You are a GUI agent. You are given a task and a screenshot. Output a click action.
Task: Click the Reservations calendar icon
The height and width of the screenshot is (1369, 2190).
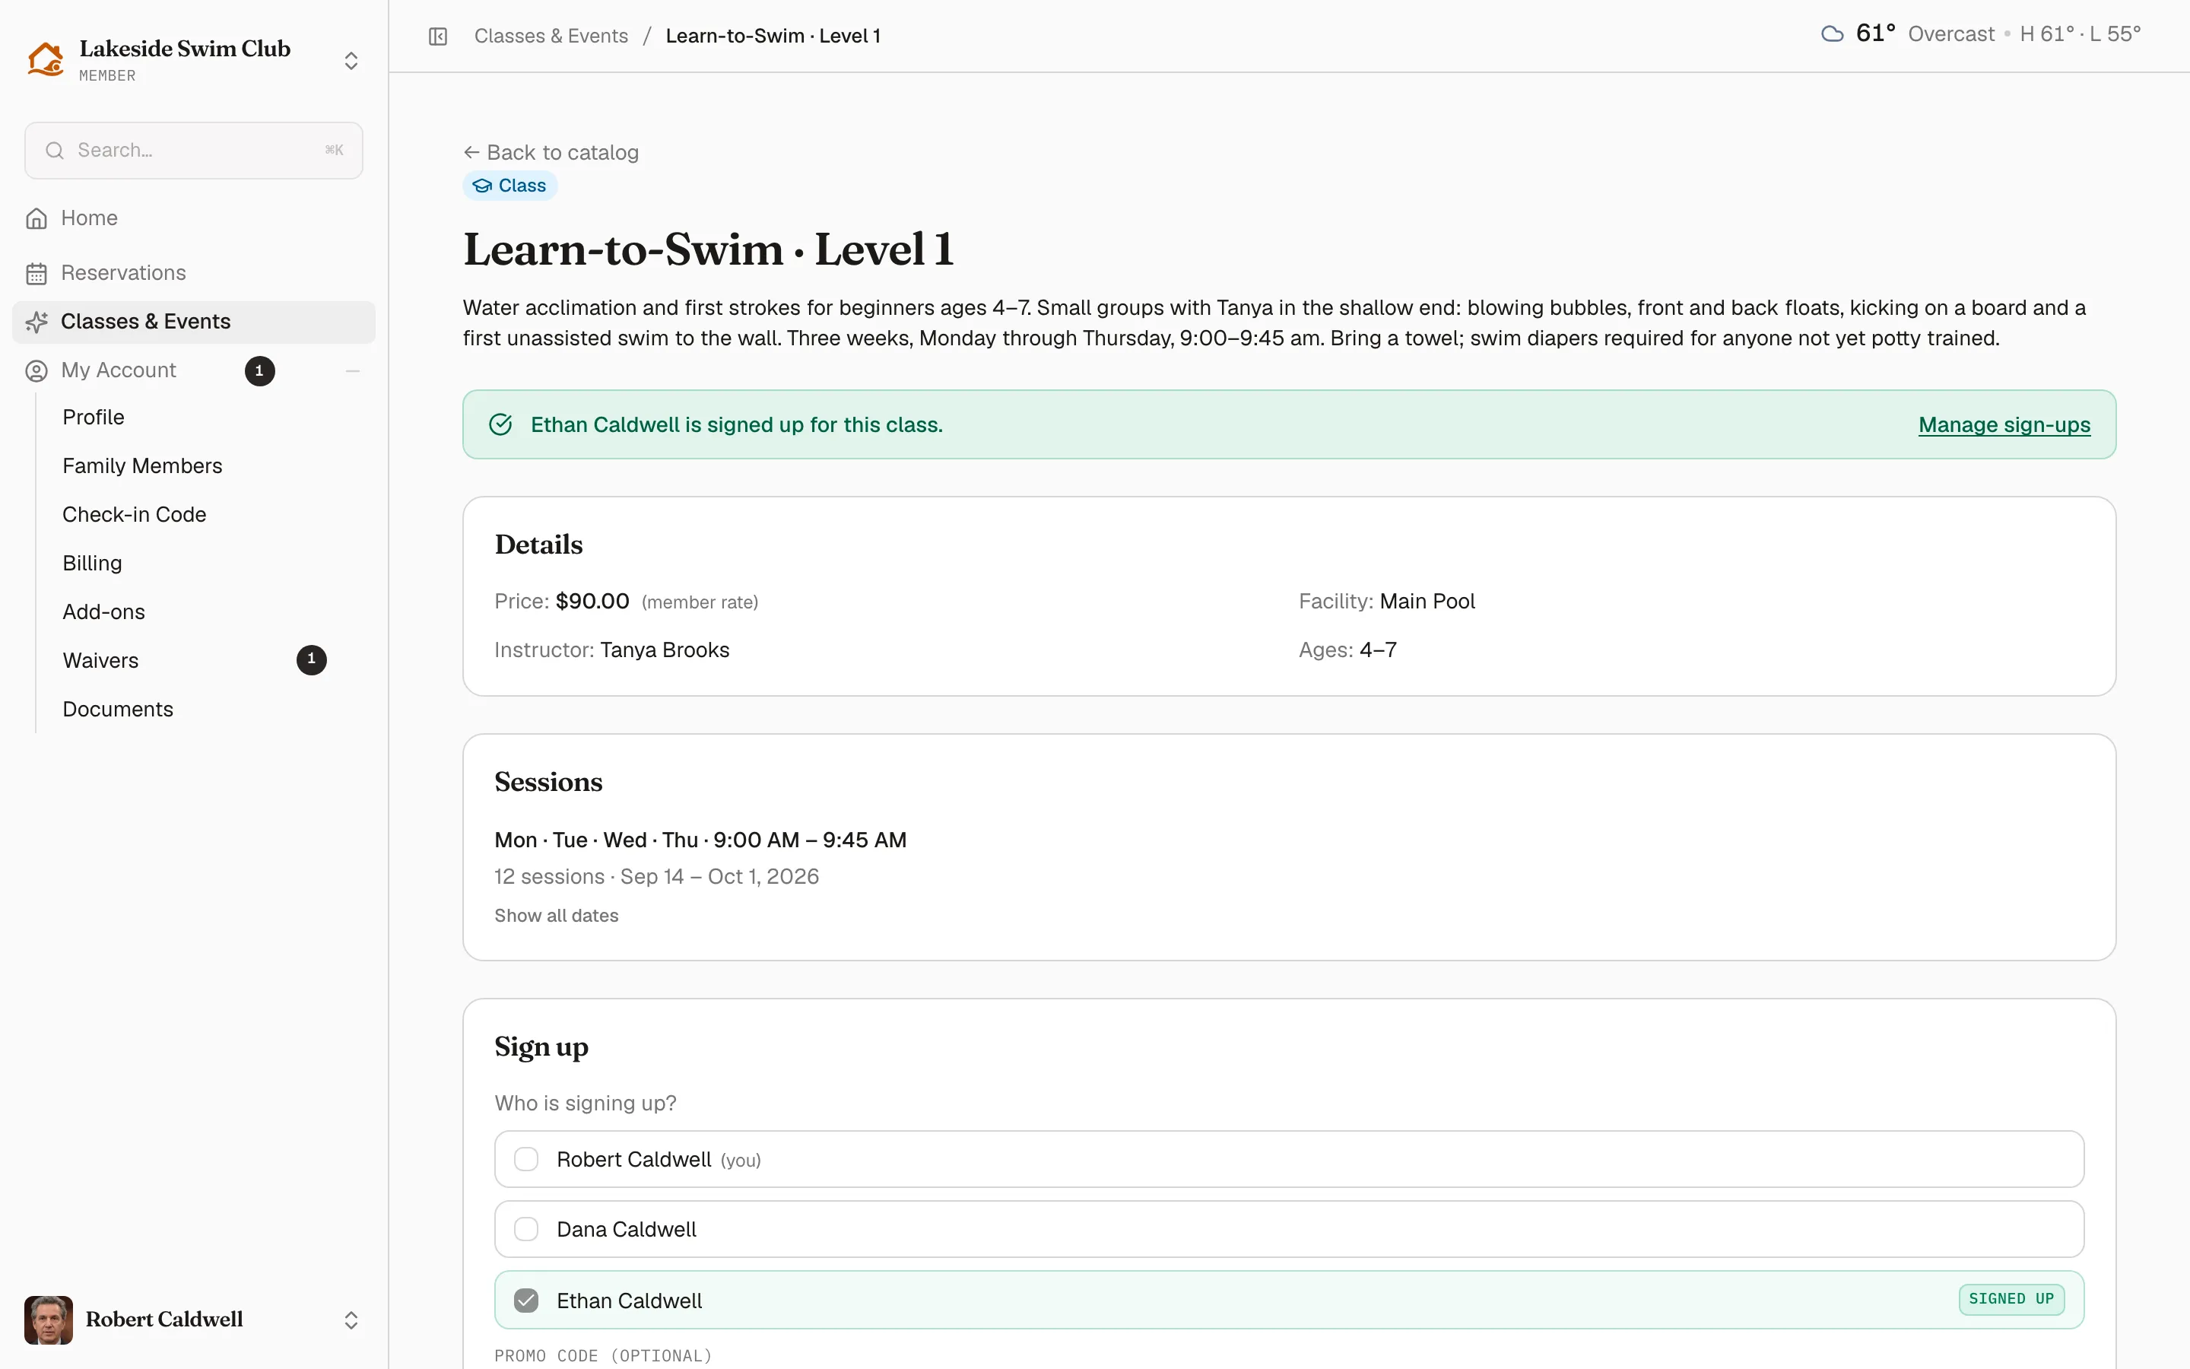coord(36,274)
